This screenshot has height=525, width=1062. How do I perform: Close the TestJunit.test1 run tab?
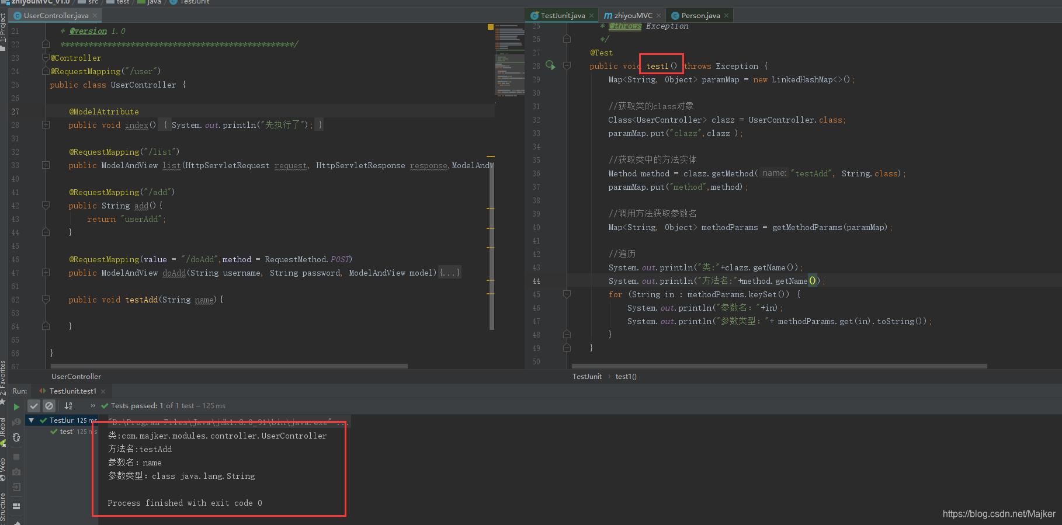tap(103, 391)
